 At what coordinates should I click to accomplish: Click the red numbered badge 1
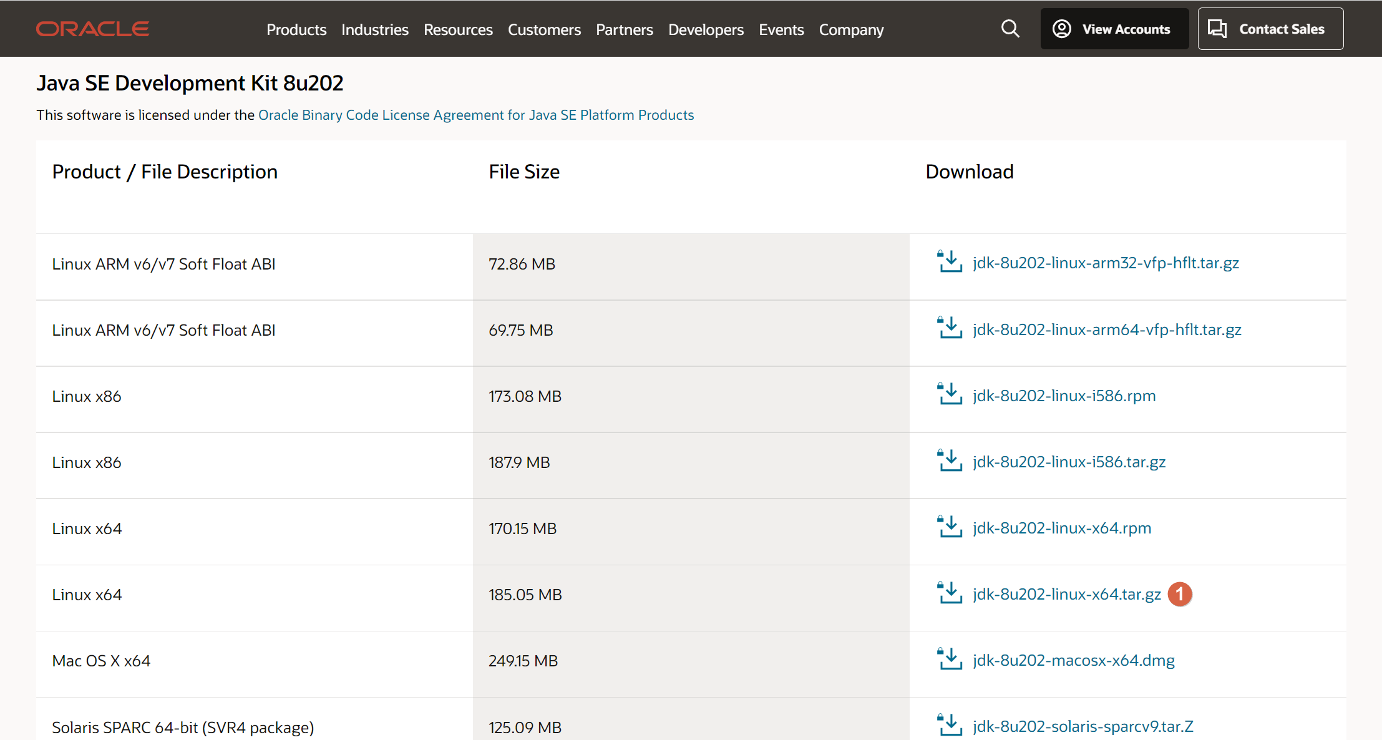1179,594
